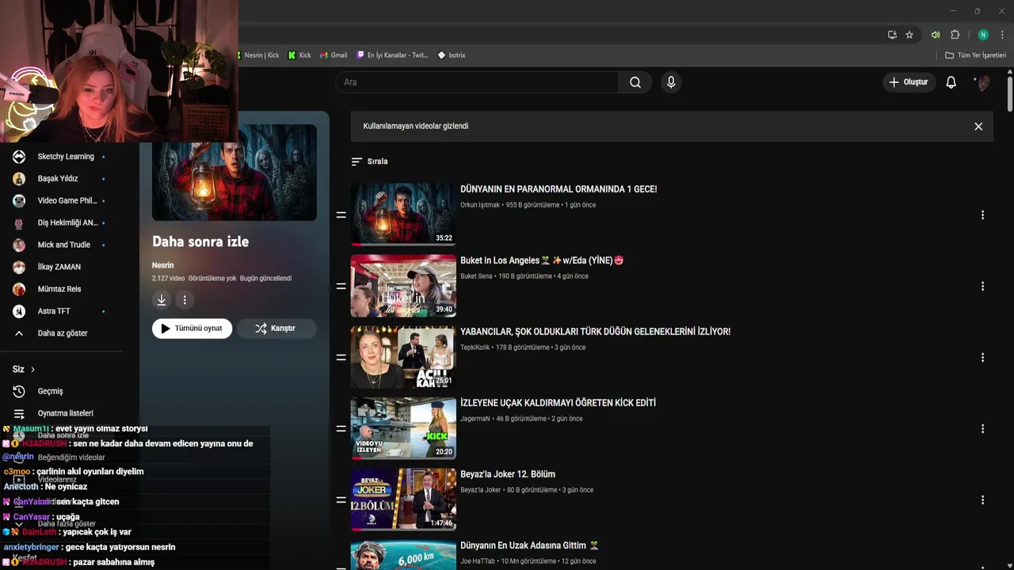Viewport: 1014px width, 570px height.
Task: Open En İyi Kanallar Twitch bookmark
Action: 393,55
